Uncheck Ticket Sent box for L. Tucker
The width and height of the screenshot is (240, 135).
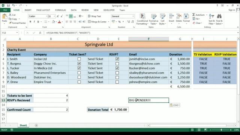click(x=79, y=68)
